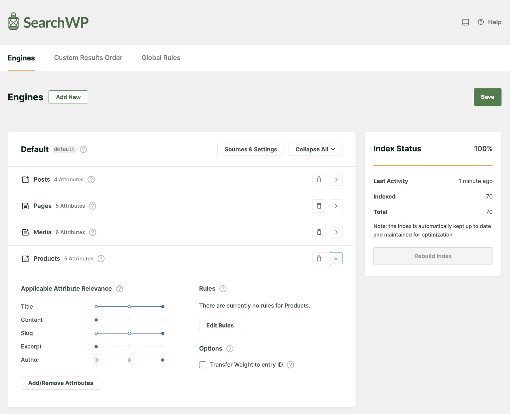Open Sources & Settings
510x414 pixels.
coord(251,149)
